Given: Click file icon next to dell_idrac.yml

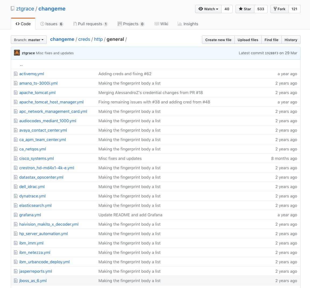Looking at the screenshot, I should coord(16,187).
